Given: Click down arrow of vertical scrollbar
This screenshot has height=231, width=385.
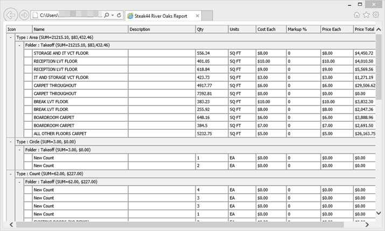Looking at the screenshot, I should click(379, 213).
